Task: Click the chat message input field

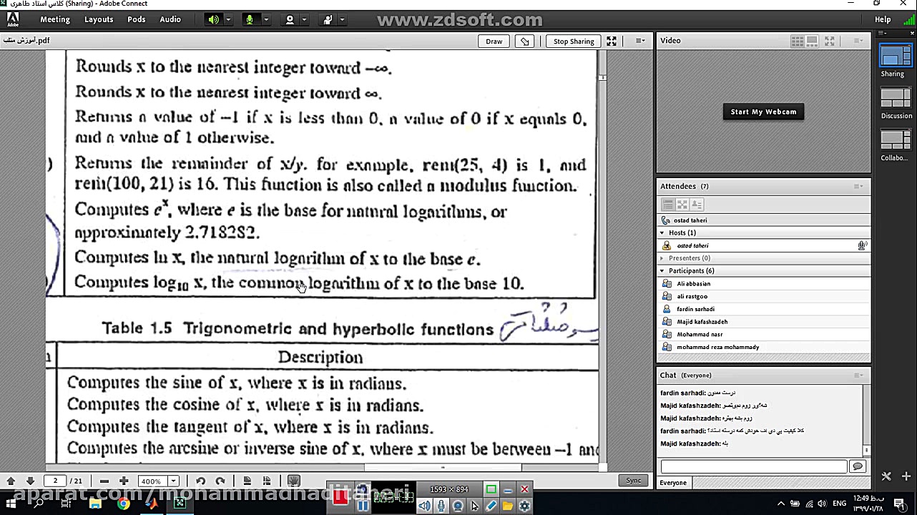Action: 753,466
